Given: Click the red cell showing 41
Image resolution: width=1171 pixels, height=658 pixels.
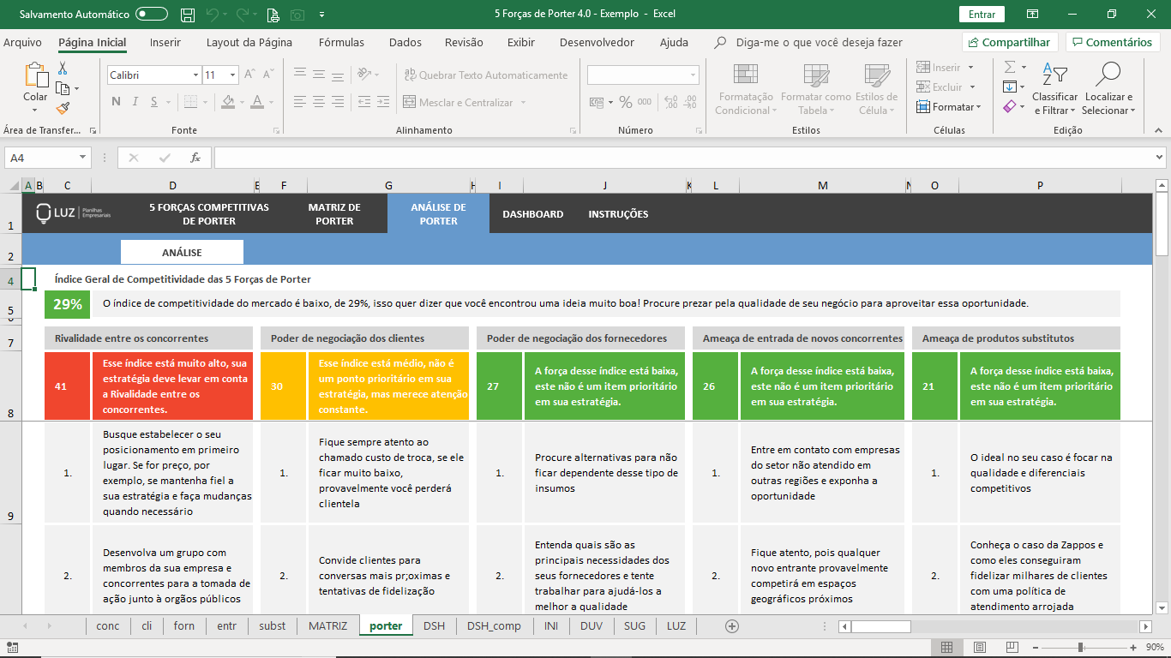Looking at the screenshot, I should (x=67, y=386).
